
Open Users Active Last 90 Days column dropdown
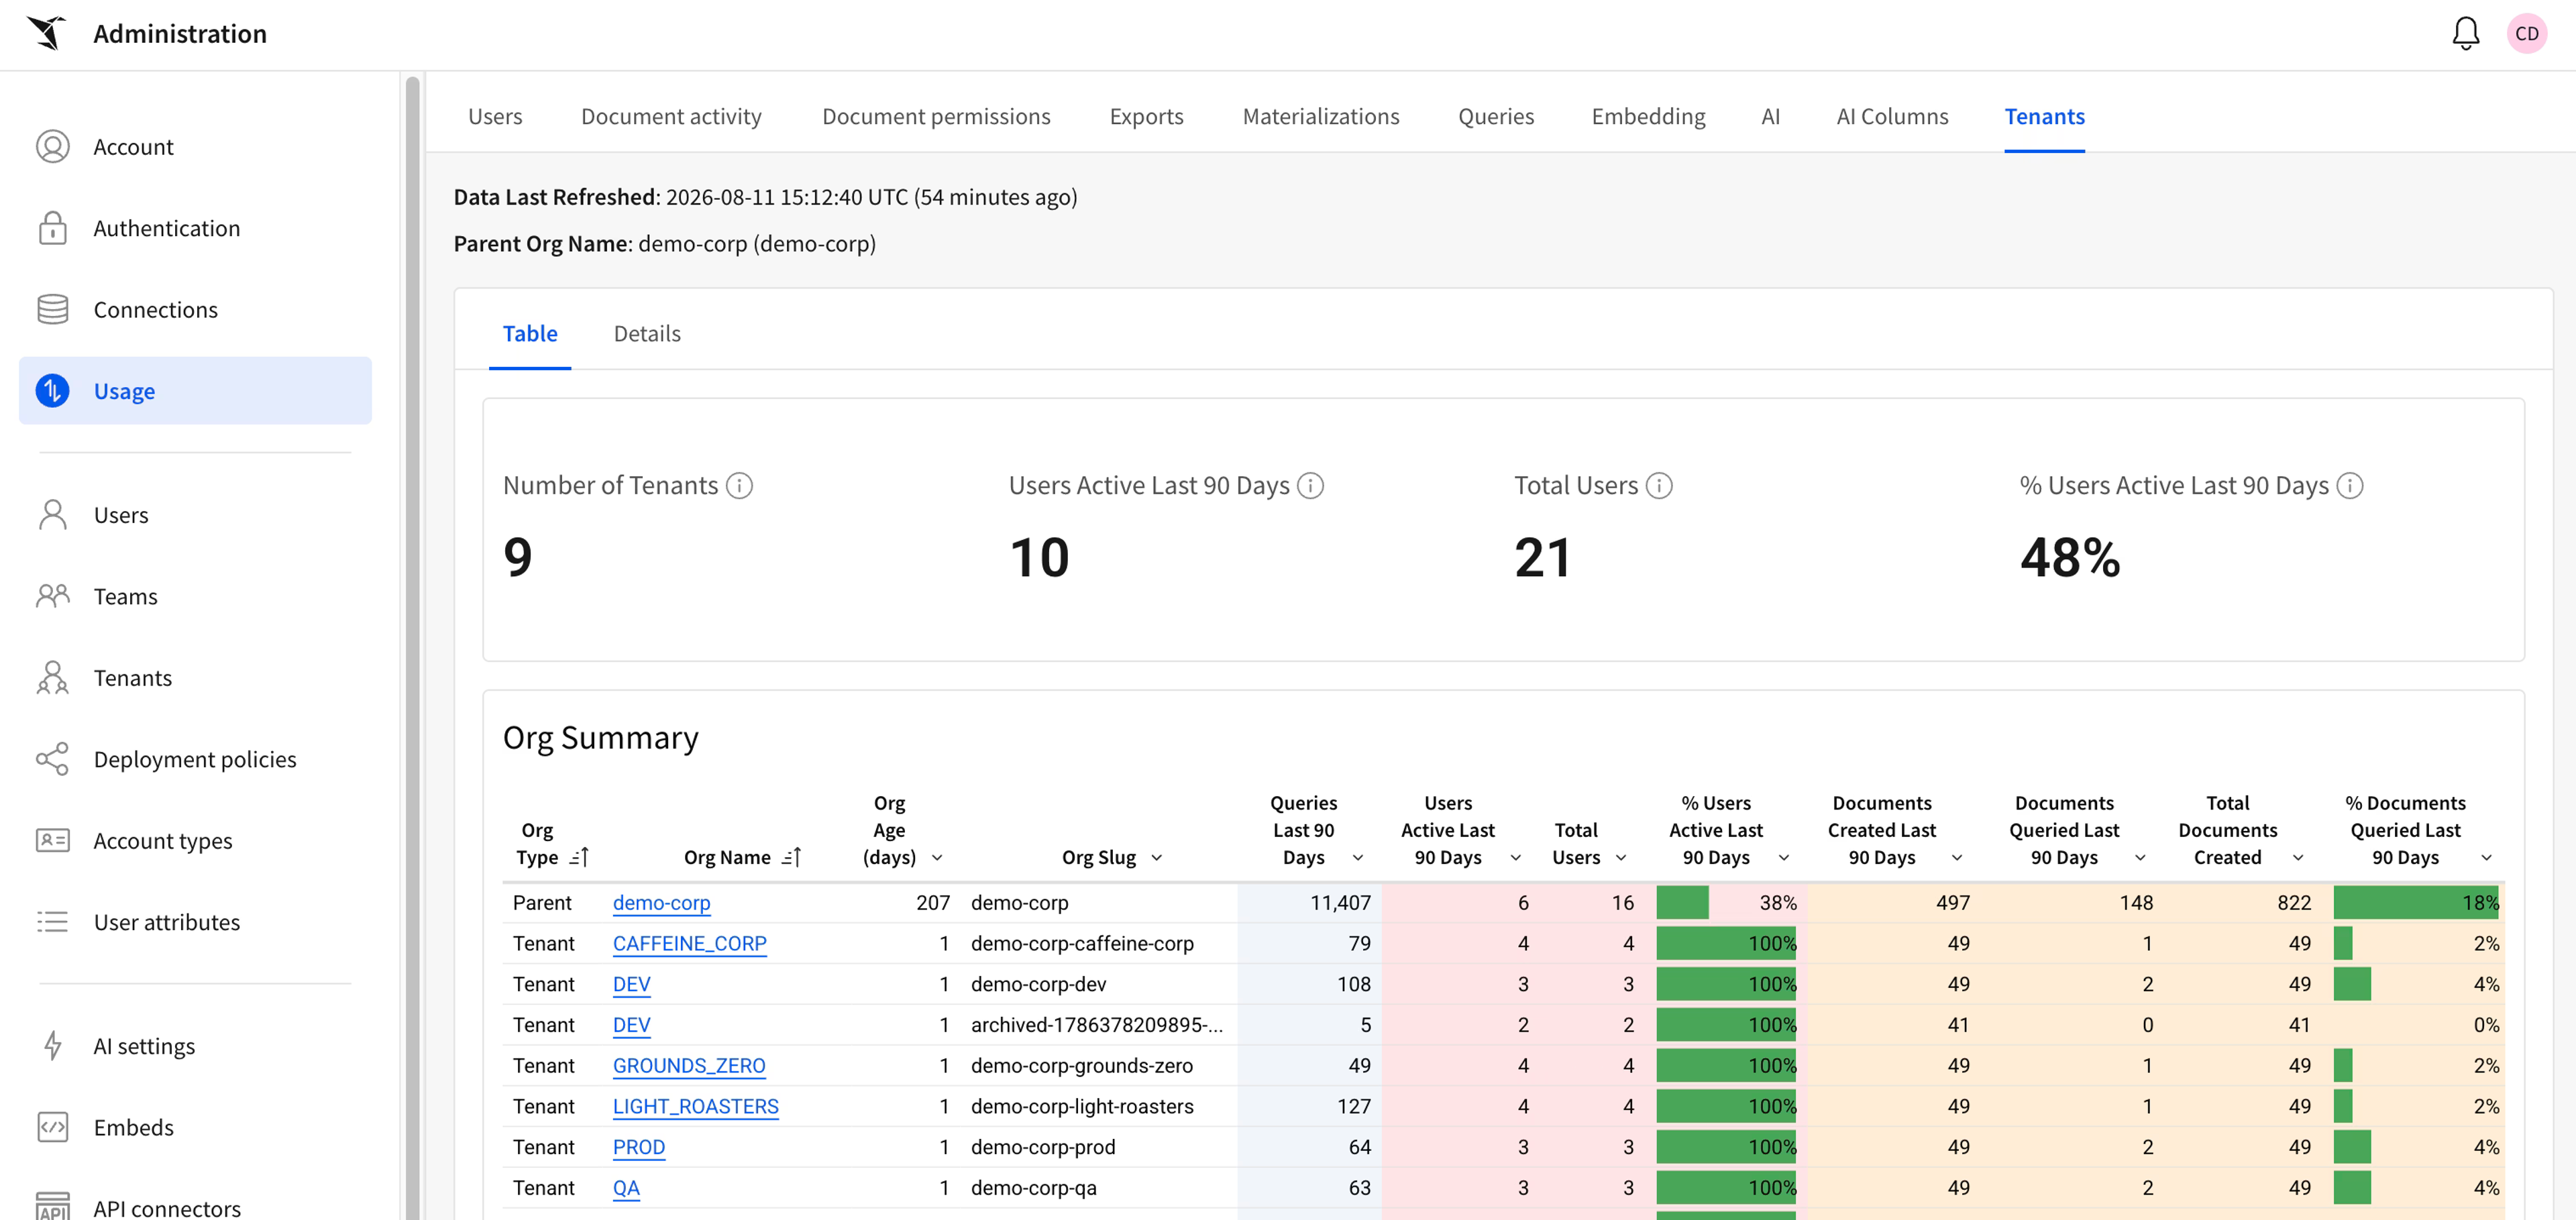[1515, 858]
